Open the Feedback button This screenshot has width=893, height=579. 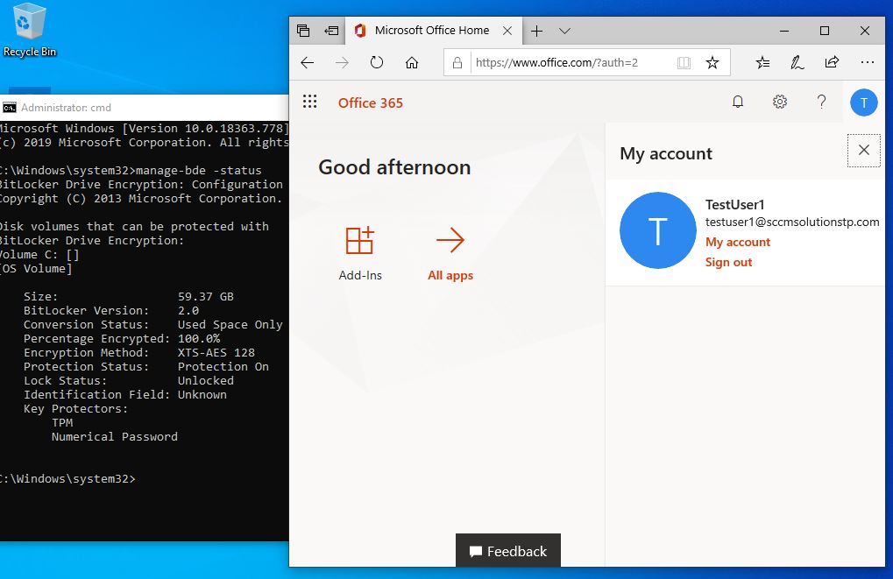[x=508, y=551]
